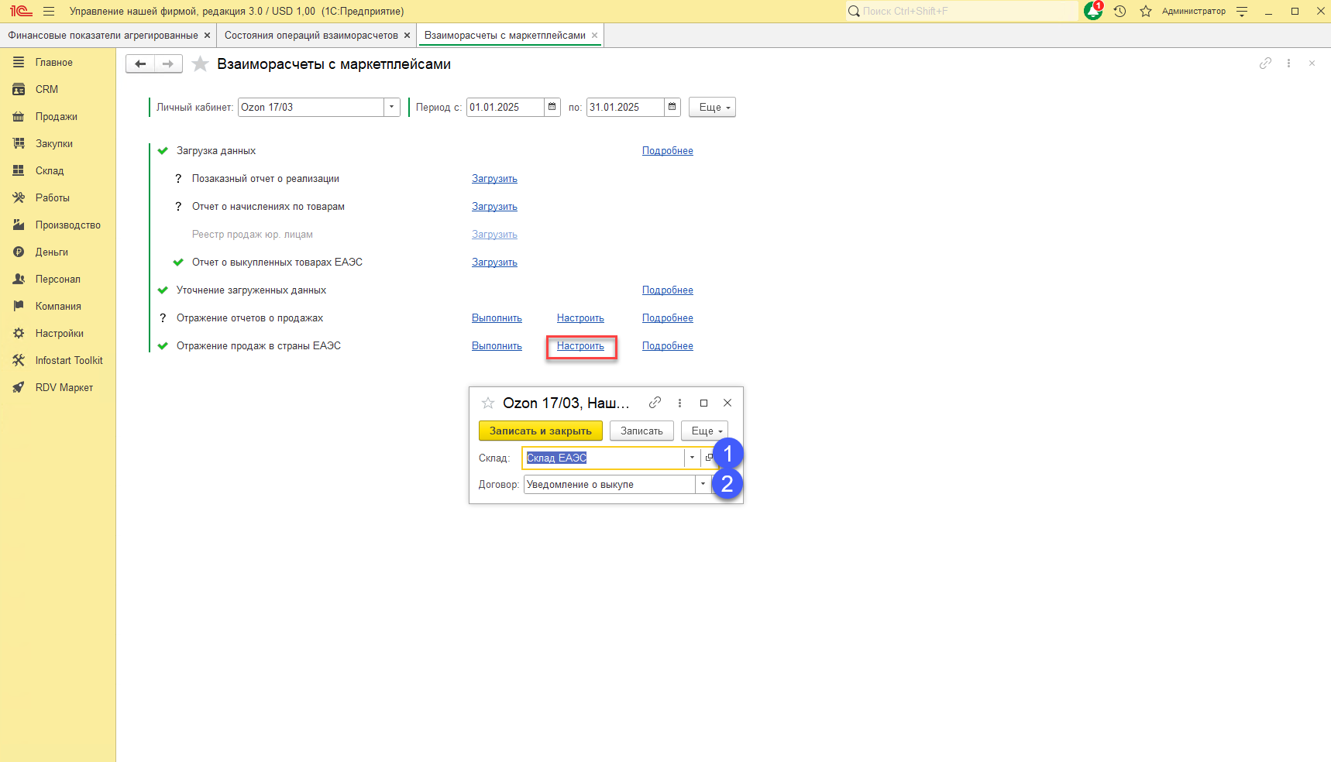Click Загрузить for Реестр продаж юр. лицам
The height and width of the screenshot is (762, 1331).
coord(494,235)
